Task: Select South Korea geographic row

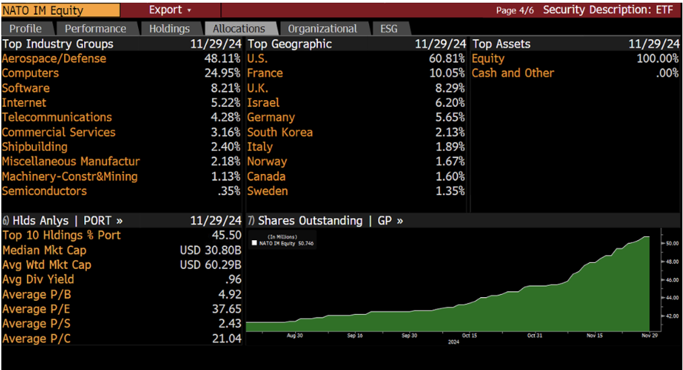Action: [356, 133]
